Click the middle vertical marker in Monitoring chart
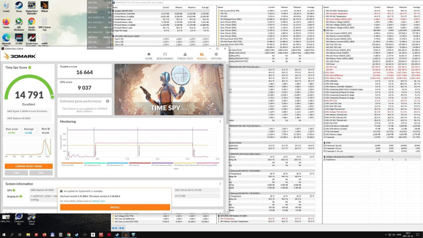The width and height of the screenshot is (423, 238). (138, 142)
